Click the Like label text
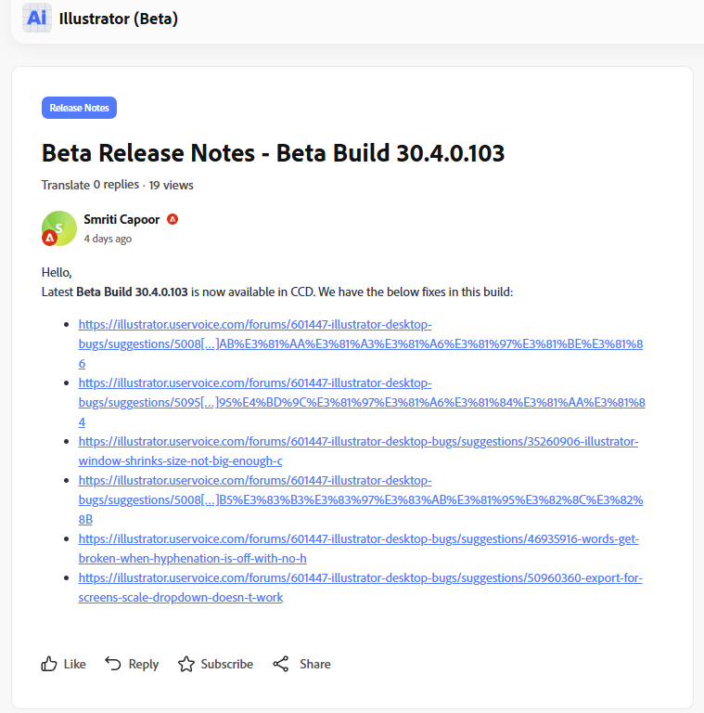Image resolution: width=704 pixels, height=713 pixels. [74, 665]
